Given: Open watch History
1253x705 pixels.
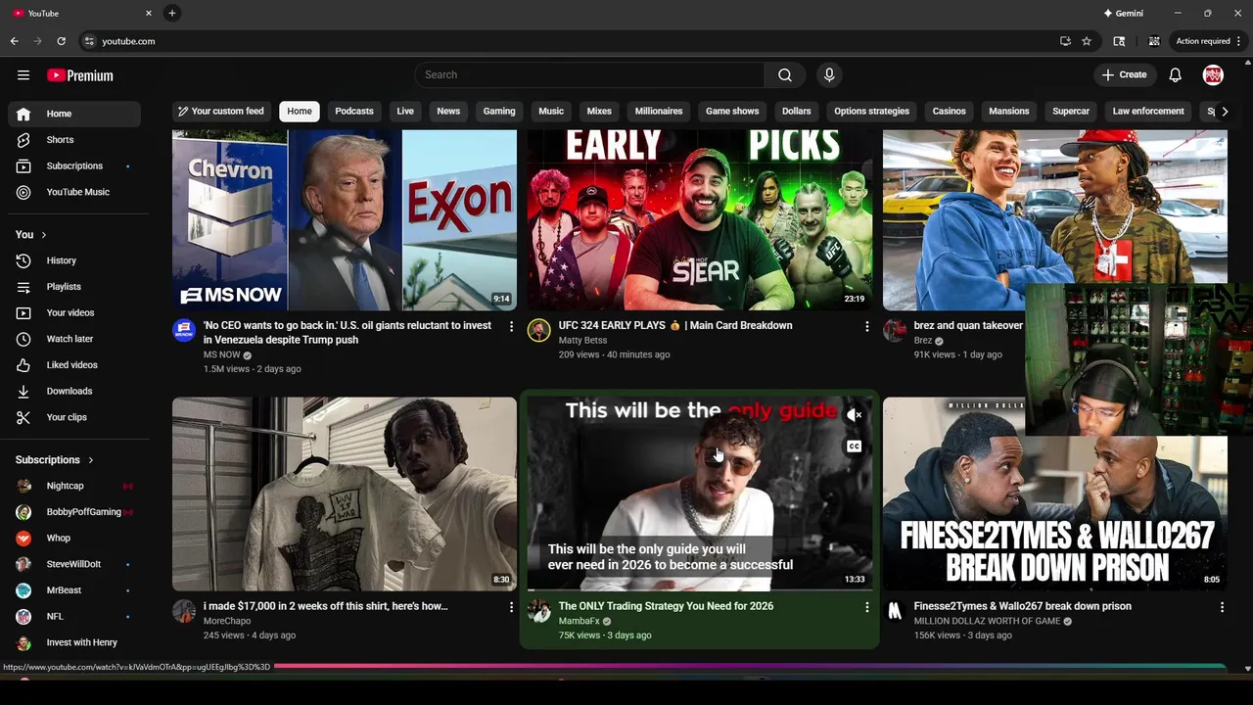Looking at the screenshot, I should (x=74, y=260).
